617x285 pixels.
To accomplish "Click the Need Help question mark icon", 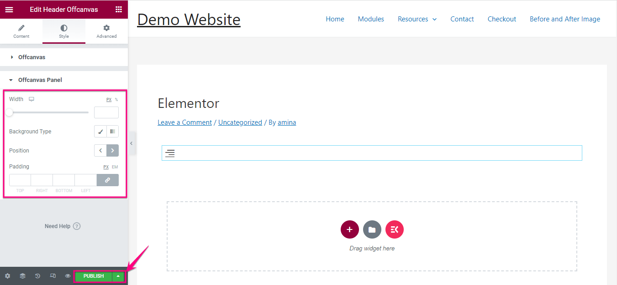I will tap(77, 226).
